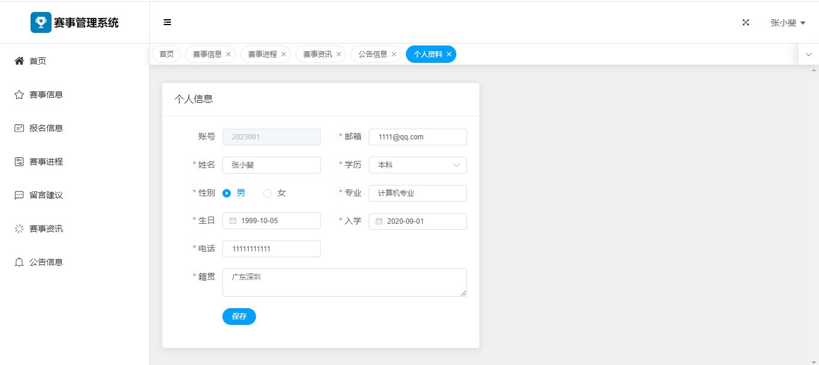Image resolution: width=819 pixels, height=365 pixels.
Task: Open the 学历 dropdown showing 本科
Action: (417, 165)
